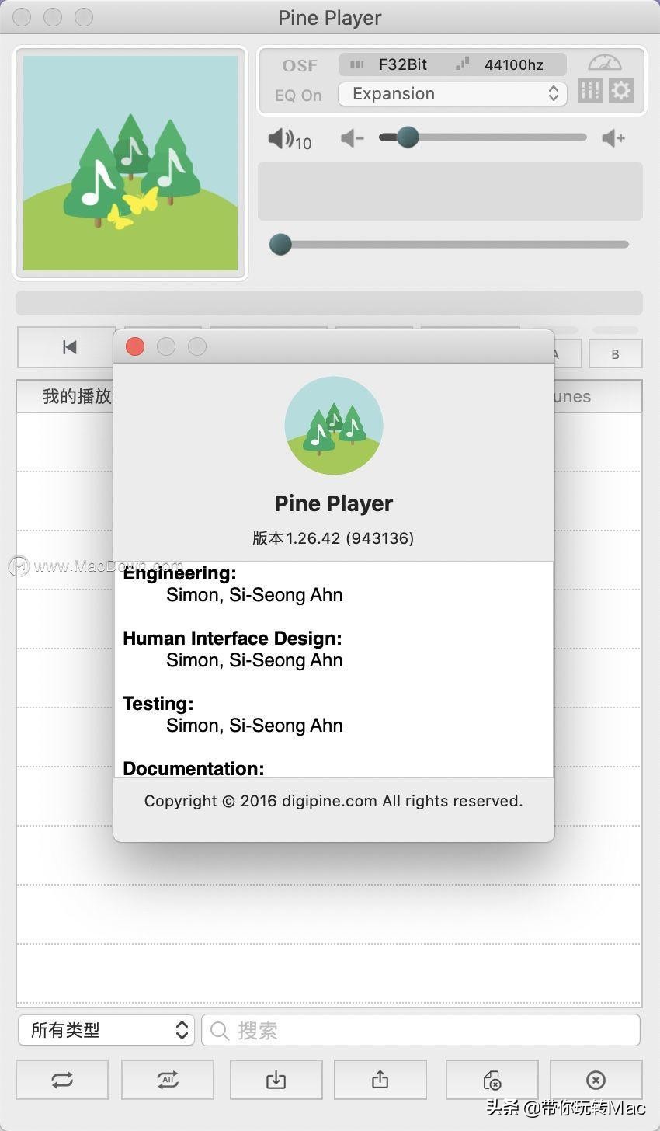Screen dimensions: 660x1131
Task: Toggle EQ On setting
Action: pos(298,95)
